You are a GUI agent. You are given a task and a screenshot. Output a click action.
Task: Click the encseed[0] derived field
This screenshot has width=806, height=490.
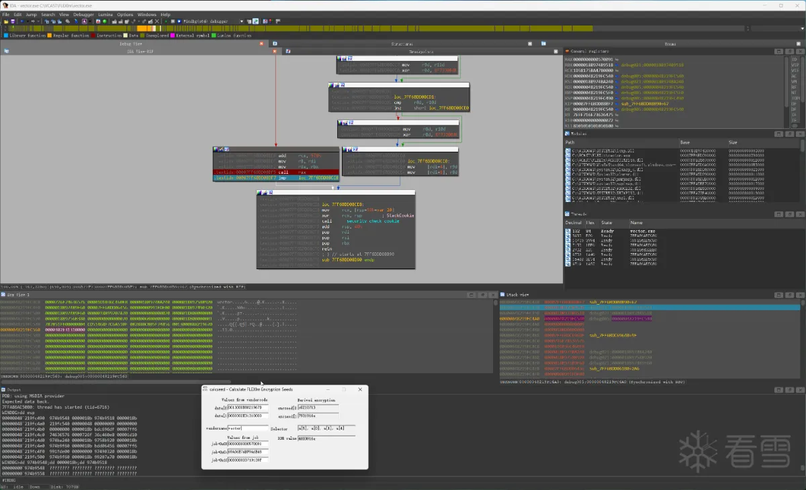[x=318, y=407]
